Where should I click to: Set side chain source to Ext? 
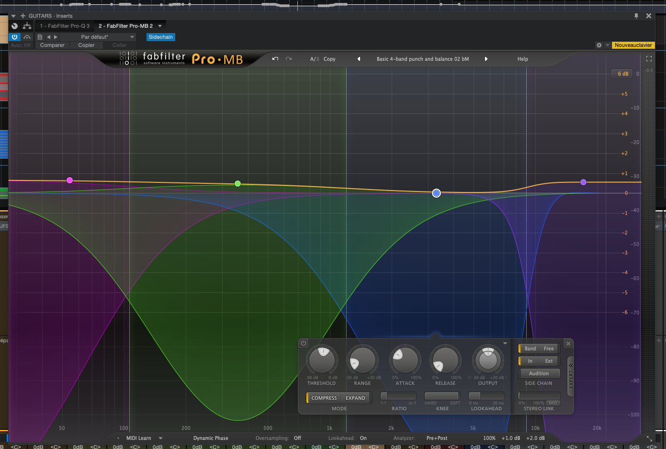point(549,361)
